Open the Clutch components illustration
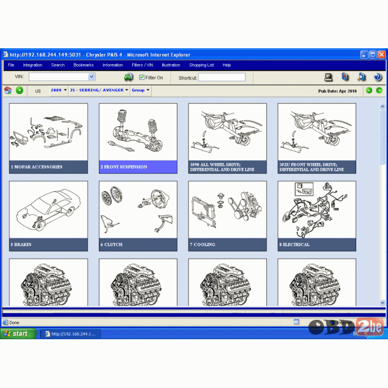The width and height of the screenshot is (388, 388). 138,210
